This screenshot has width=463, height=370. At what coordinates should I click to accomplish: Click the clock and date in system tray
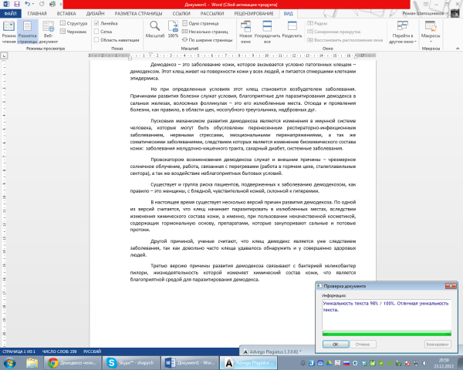click(444, 363)
